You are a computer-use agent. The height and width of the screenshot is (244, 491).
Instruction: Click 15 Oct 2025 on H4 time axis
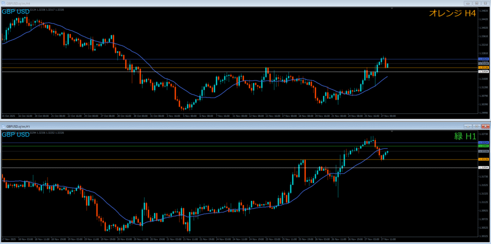(8, 115)
